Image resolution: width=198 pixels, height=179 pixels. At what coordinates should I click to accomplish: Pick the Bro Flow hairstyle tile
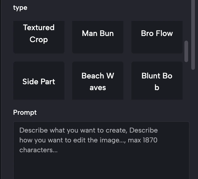[x=157, y=37]
